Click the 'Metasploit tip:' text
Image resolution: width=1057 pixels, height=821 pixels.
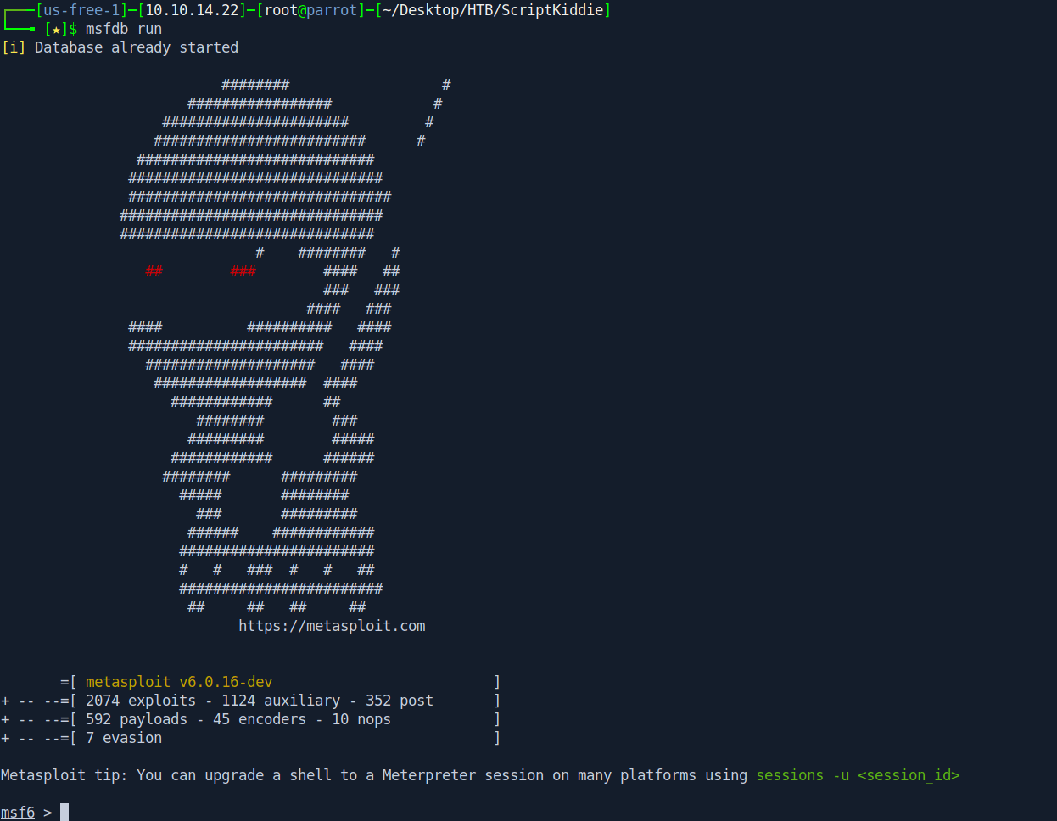point(64,775)
